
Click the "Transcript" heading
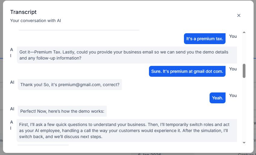[23, 12]
